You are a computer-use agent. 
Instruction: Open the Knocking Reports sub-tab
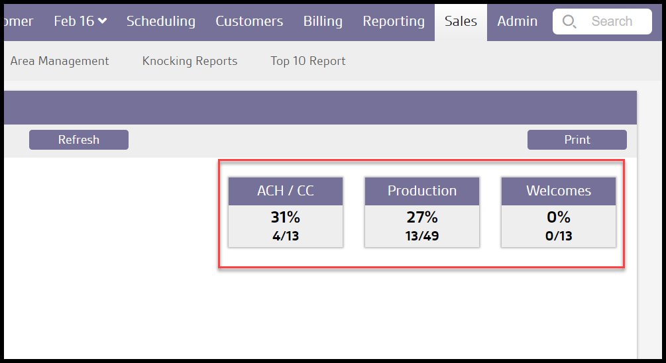pos(190,61)
